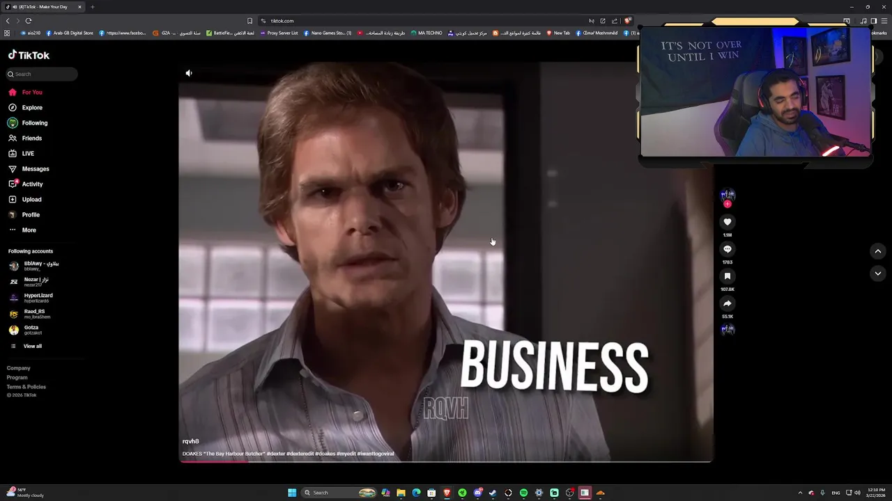Image resolution: width=892 pixels, height=501 pixels.
Task: Open Arab-GB Digital Store bookmark
Action: click(x=70, y=33)
